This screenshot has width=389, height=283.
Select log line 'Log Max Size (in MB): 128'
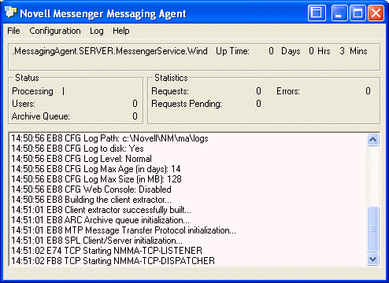point(96,179)
